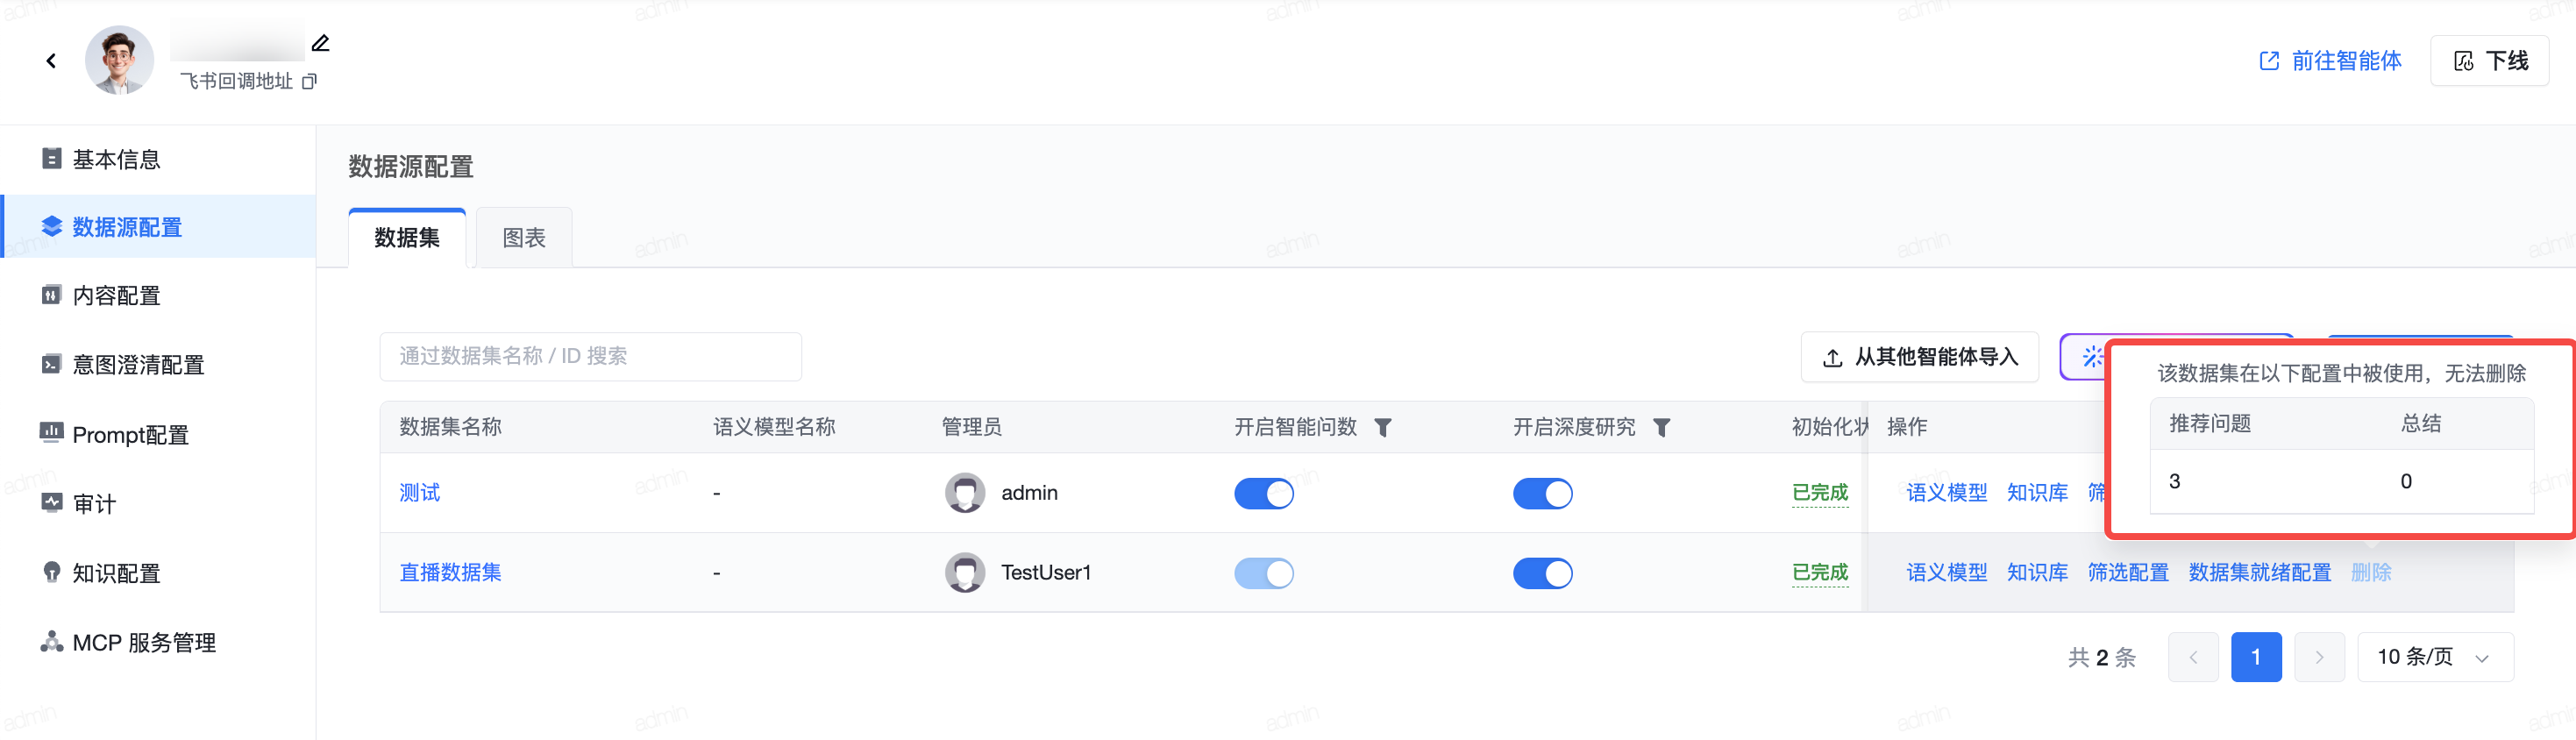Toggle 开启深度研究 for 直播数据集

click(x=1542, y=573)
